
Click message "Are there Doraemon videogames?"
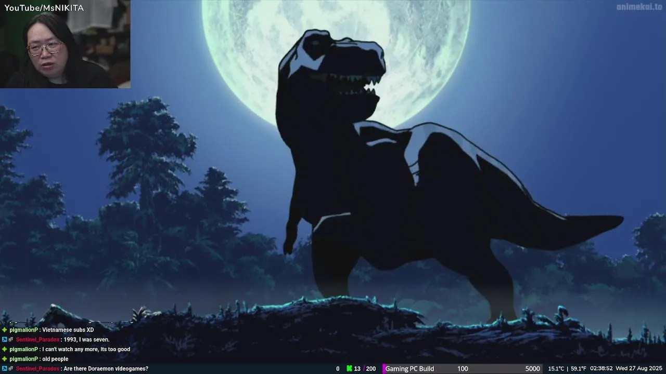pyautogui.click(x=106, y=369)
